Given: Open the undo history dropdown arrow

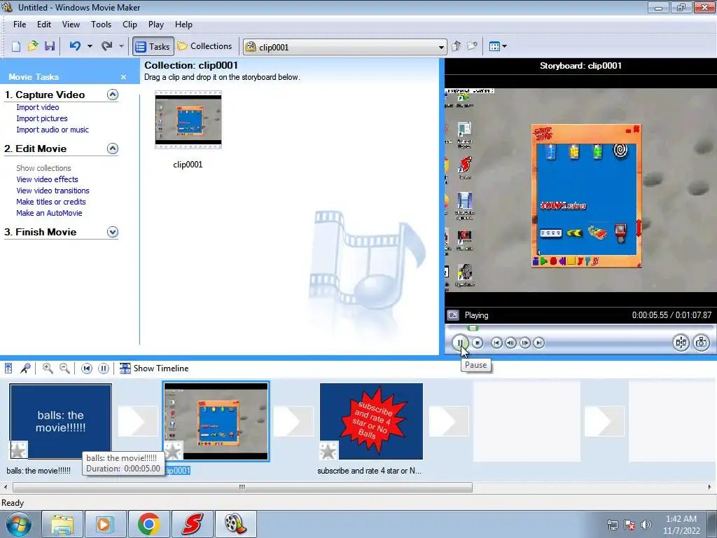Looking at the screenshot, I should pos(90,46).
